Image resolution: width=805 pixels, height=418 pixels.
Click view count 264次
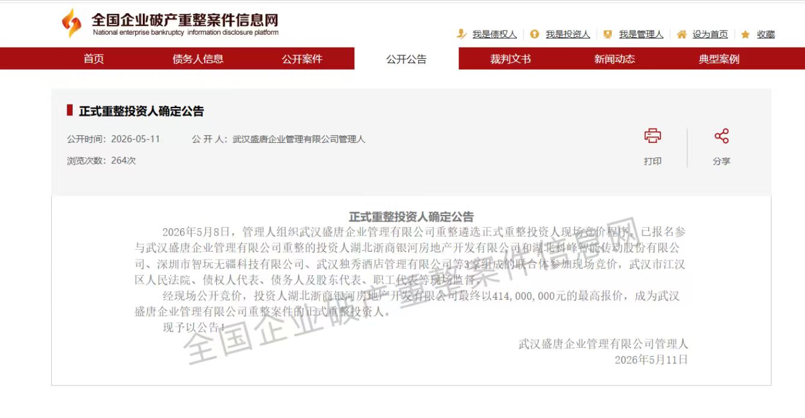click(124, 160)
